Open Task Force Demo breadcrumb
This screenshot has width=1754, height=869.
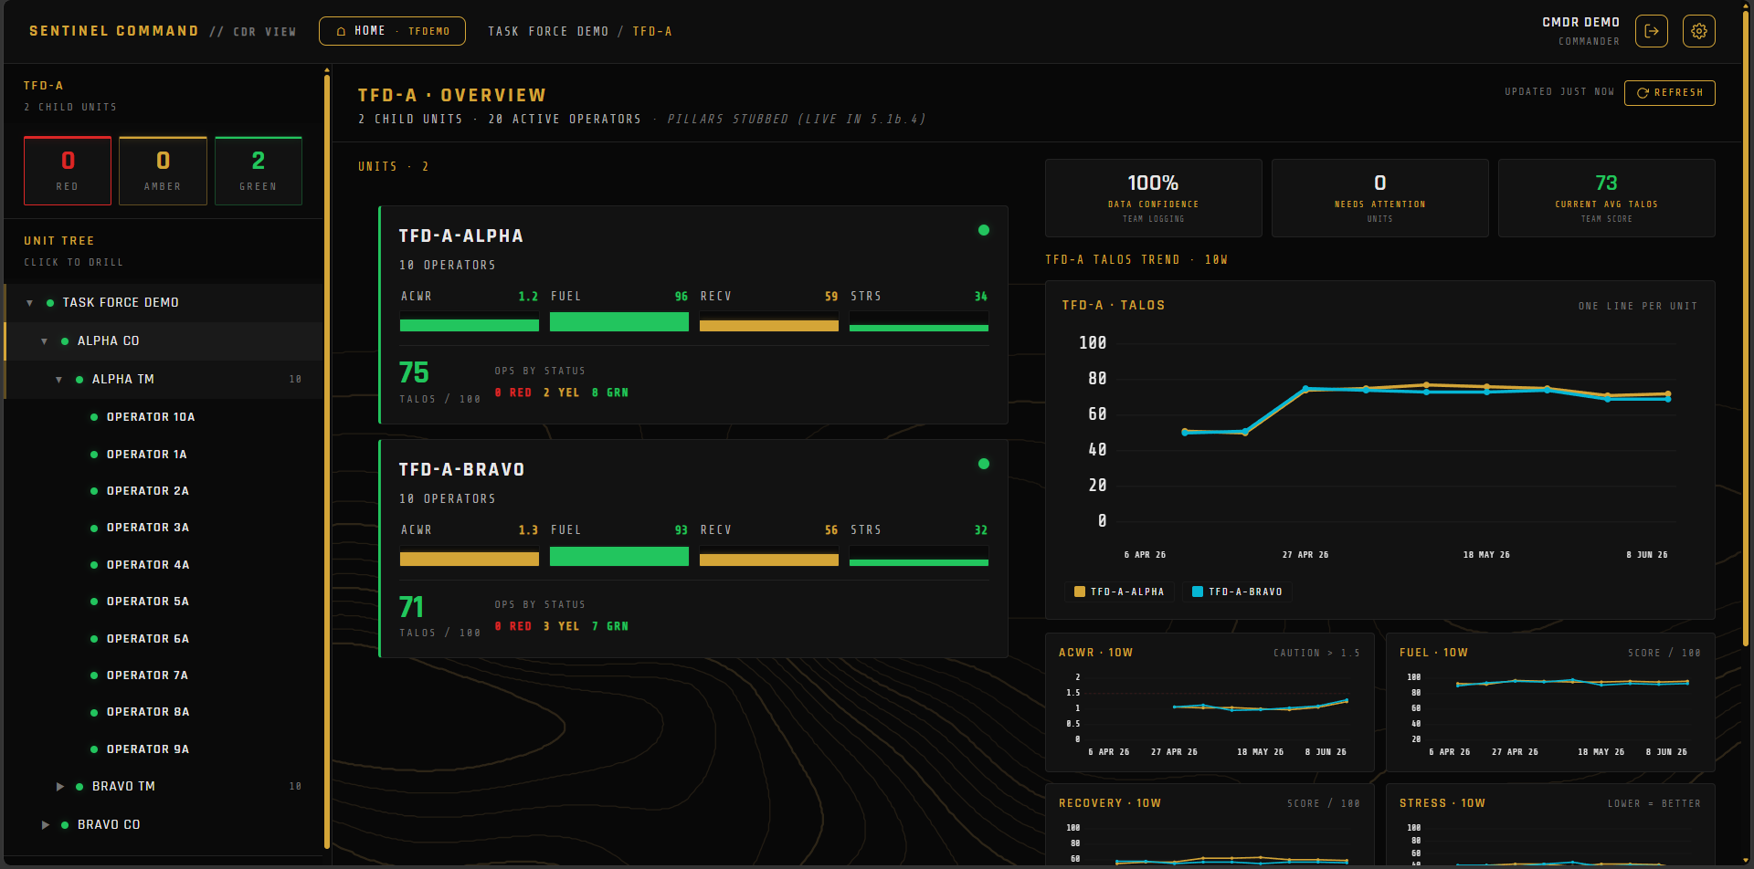click(x=548, y=32)
